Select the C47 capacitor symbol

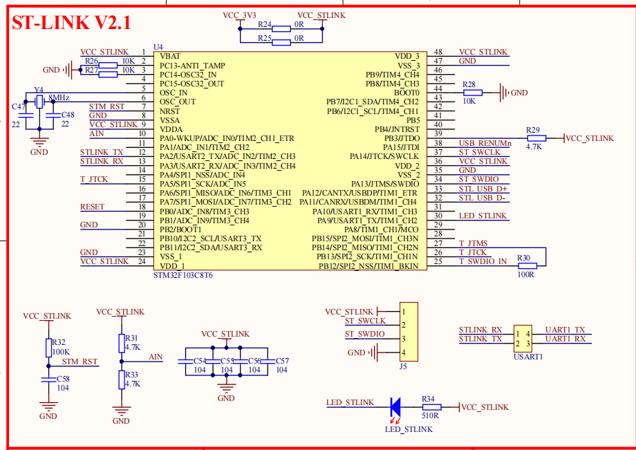(26, 115)
